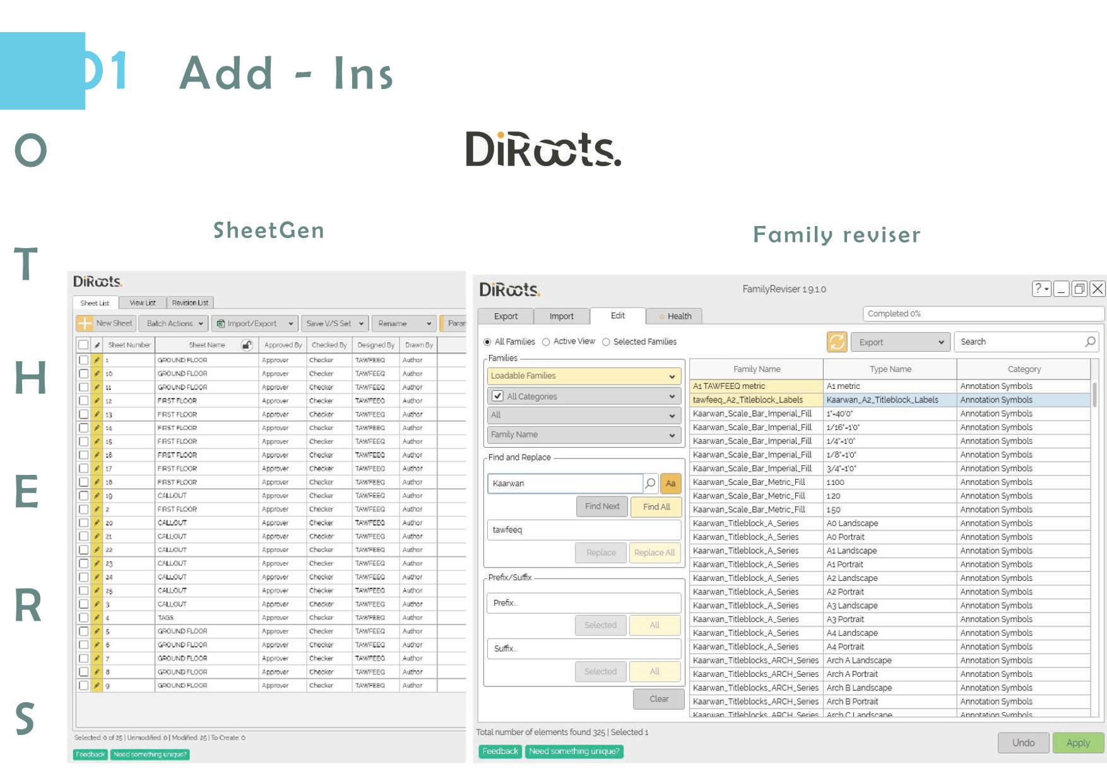Click pencil icon on sheet 4 TAGS row
The height and width of the screenshot is (783, 1107).
point(97,618)
